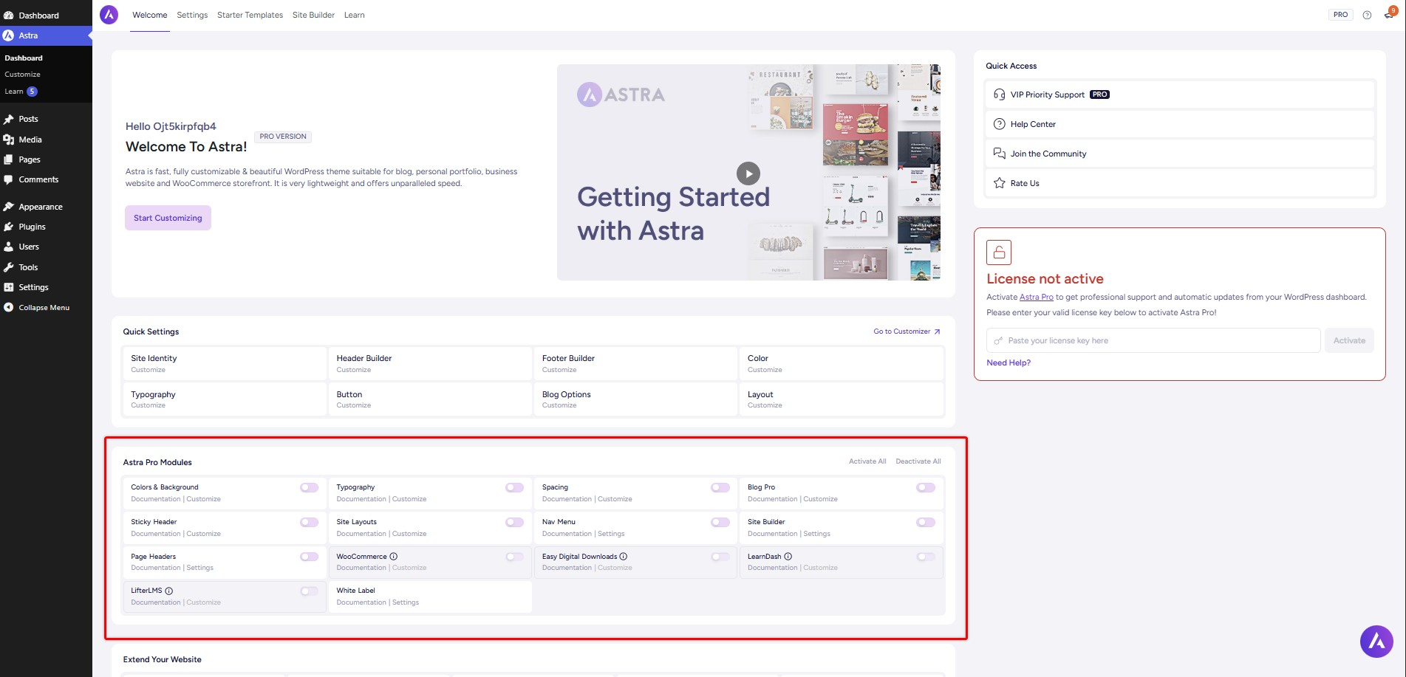Click the Dashboard gauge icon in sidebar
The image size is (1406, 677).
(9, 16)
